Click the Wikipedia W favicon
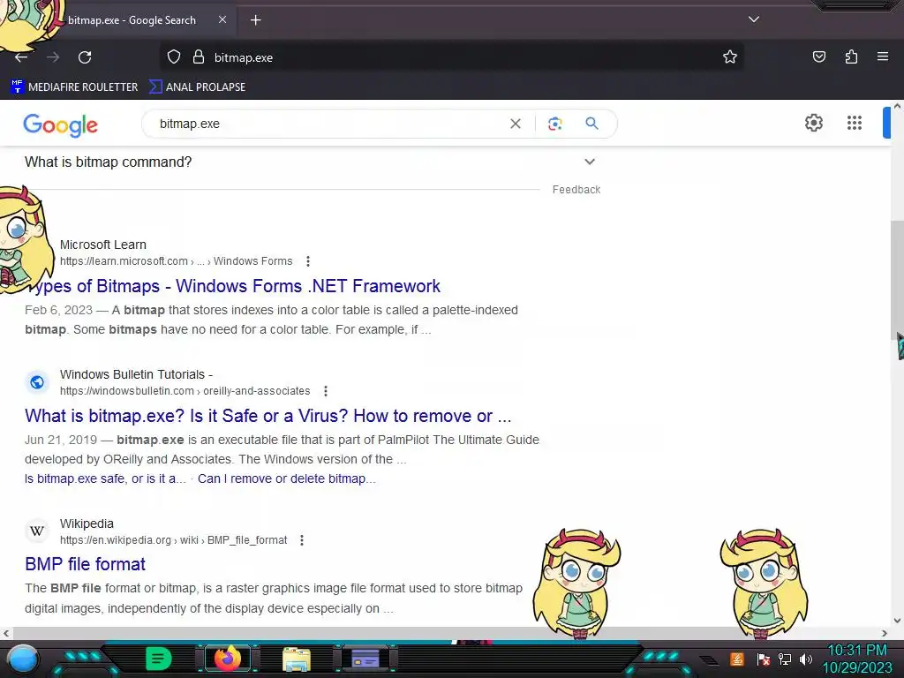 coord(37,531)
